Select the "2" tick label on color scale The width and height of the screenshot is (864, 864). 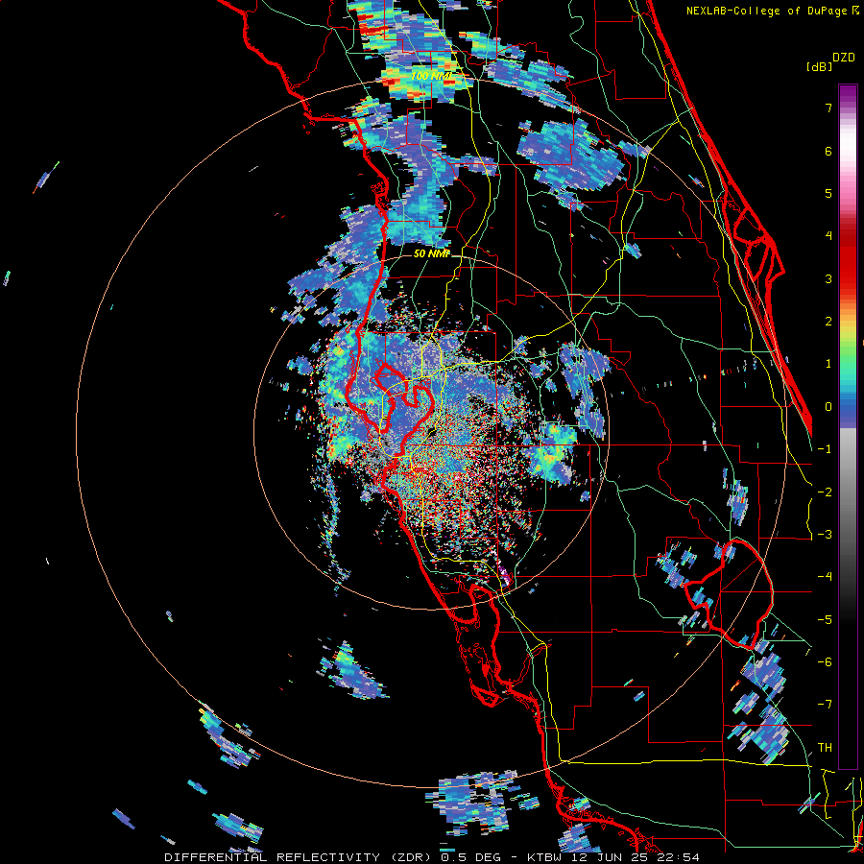pos(828,322)
